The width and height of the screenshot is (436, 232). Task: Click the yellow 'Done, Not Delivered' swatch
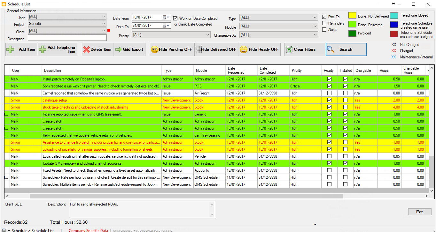pos(352,15)
